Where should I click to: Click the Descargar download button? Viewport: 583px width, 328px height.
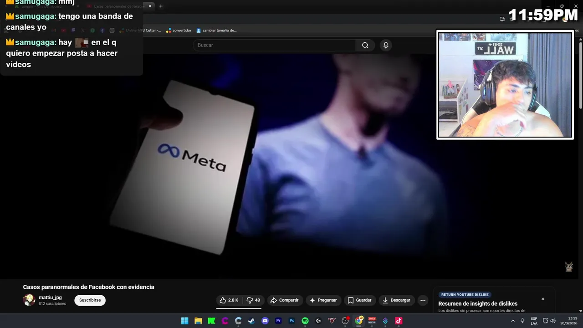tap(396, 300)
